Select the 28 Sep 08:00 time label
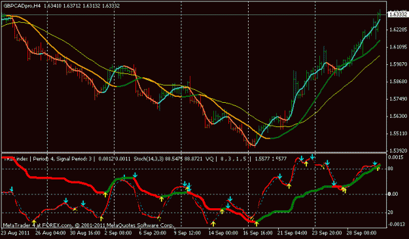This screenshot has width=409, height=239. pyautogui.click(x=361, y=232)
